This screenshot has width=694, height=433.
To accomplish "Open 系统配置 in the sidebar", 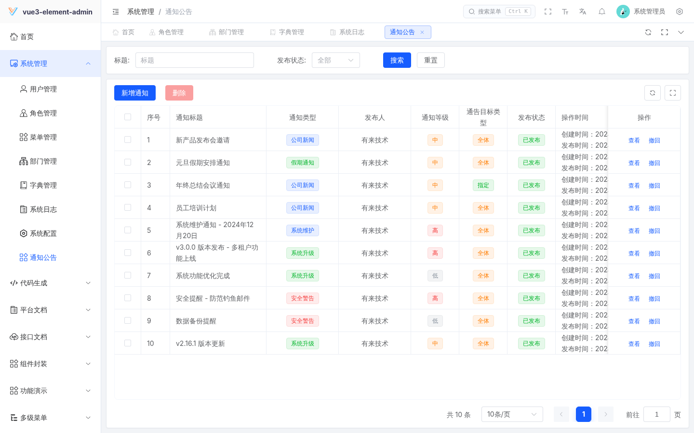I will [51, 233].
